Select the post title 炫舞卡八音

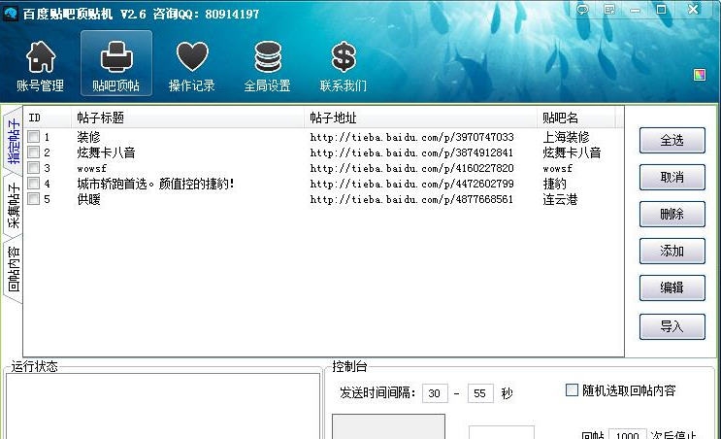106,152
